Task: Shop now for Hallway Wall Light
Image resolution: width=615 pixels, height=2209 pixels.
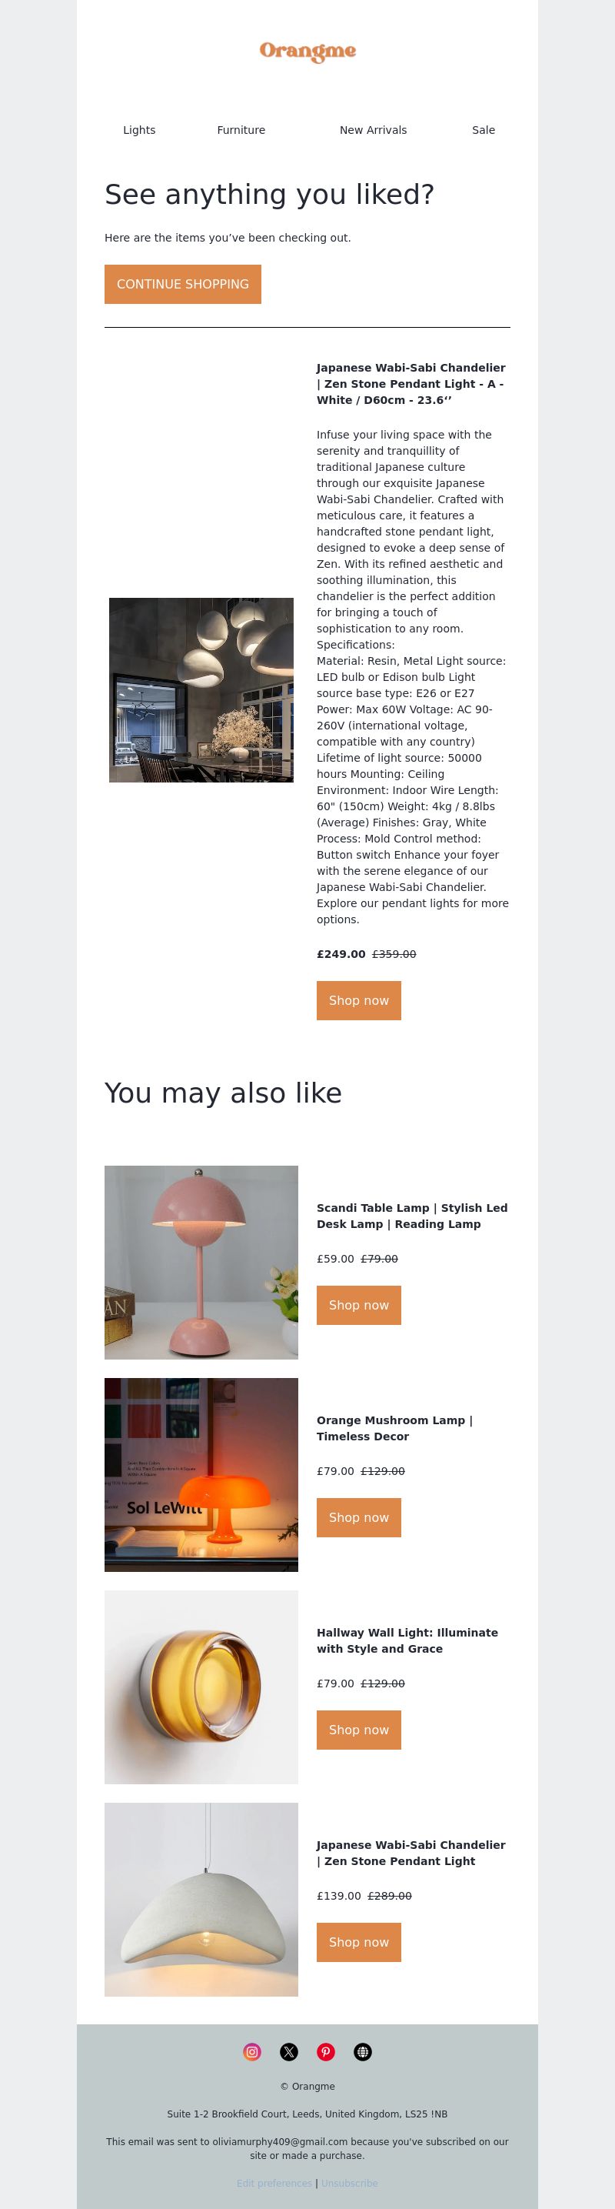Action: point(359,1730)
